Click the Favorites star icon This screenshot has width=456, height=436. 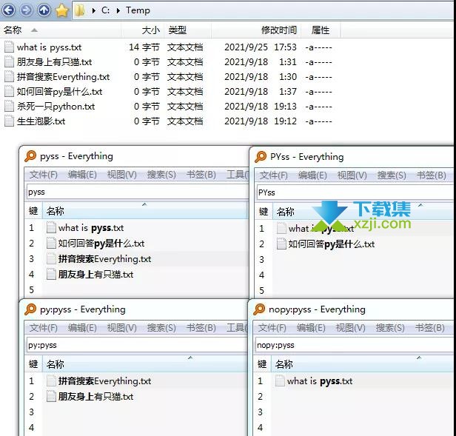61,10
